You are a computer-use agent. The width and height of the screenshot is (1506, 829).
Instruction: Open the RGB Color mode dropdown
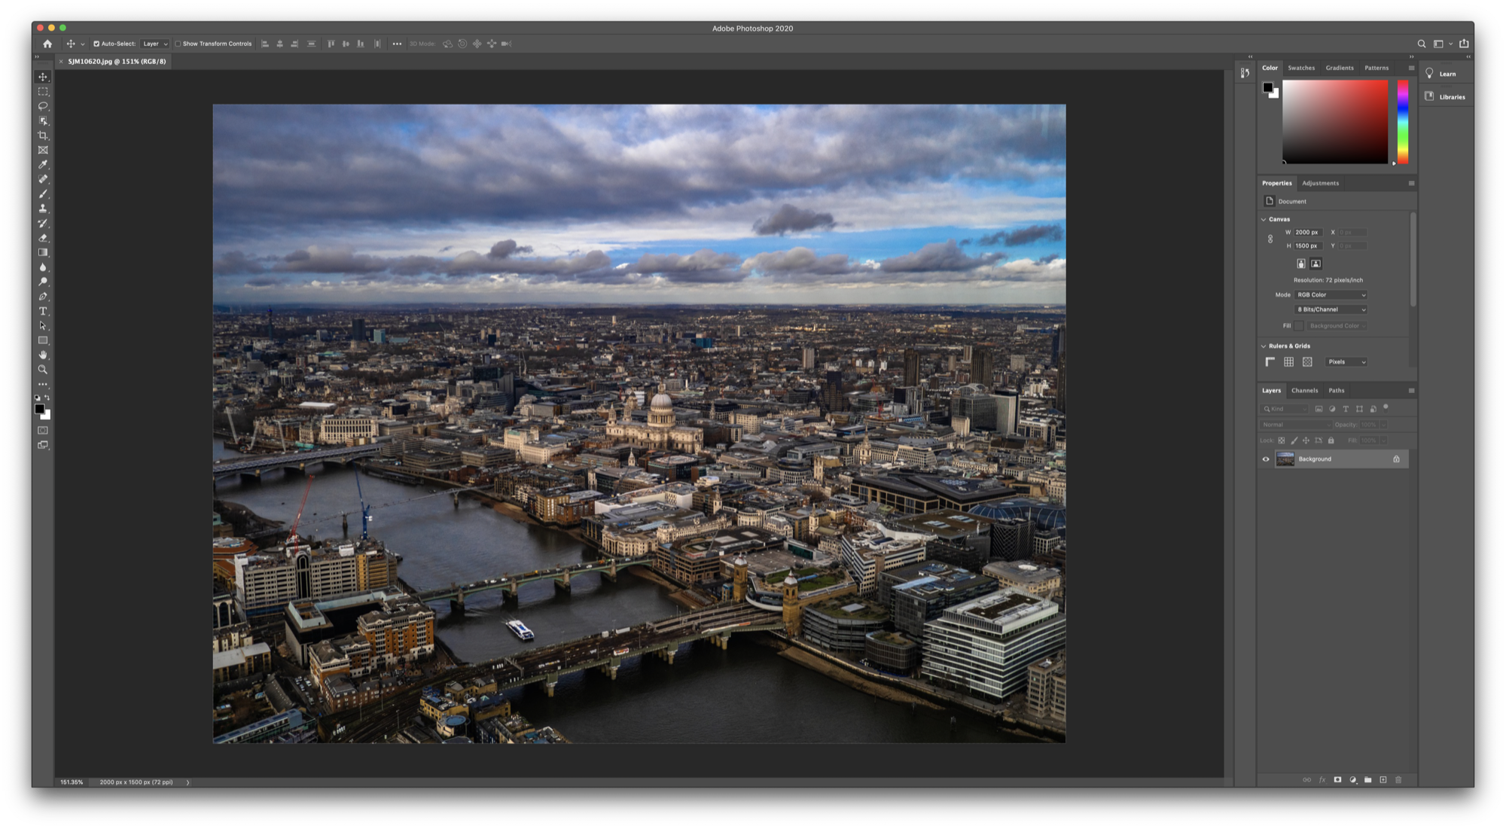[1331, 294]
